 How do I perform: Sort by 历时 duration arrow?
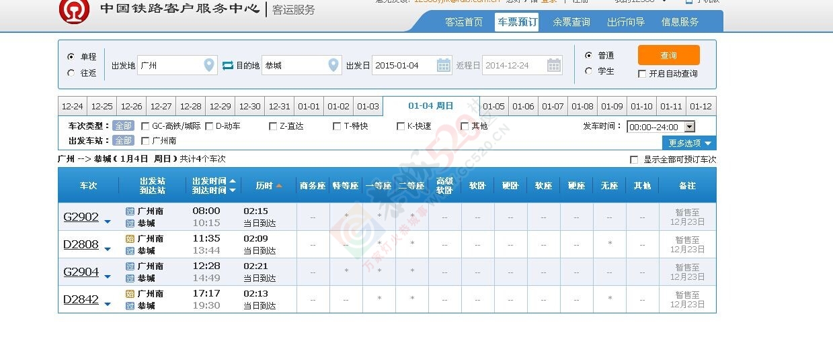pyautogui.click(x=279, y=185)
